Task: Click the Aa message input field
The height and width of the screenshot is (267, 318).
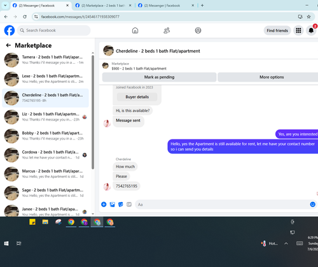Action: (223, 205)
